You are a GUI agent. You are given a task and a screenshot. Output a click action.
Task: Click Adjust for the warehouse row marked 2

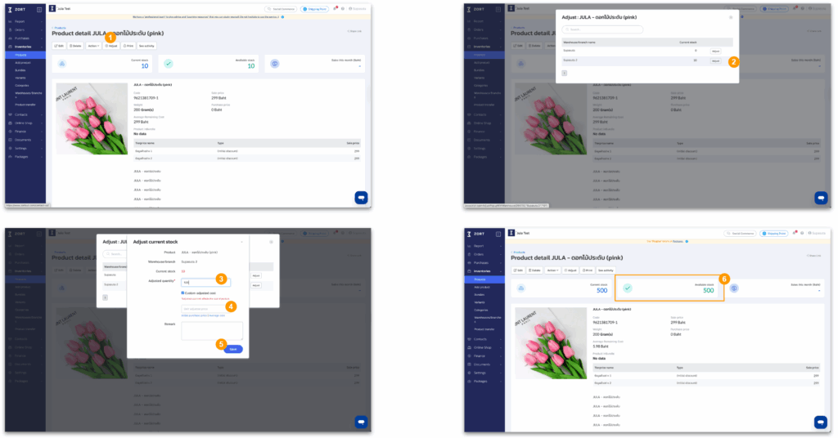click(714, 61)
